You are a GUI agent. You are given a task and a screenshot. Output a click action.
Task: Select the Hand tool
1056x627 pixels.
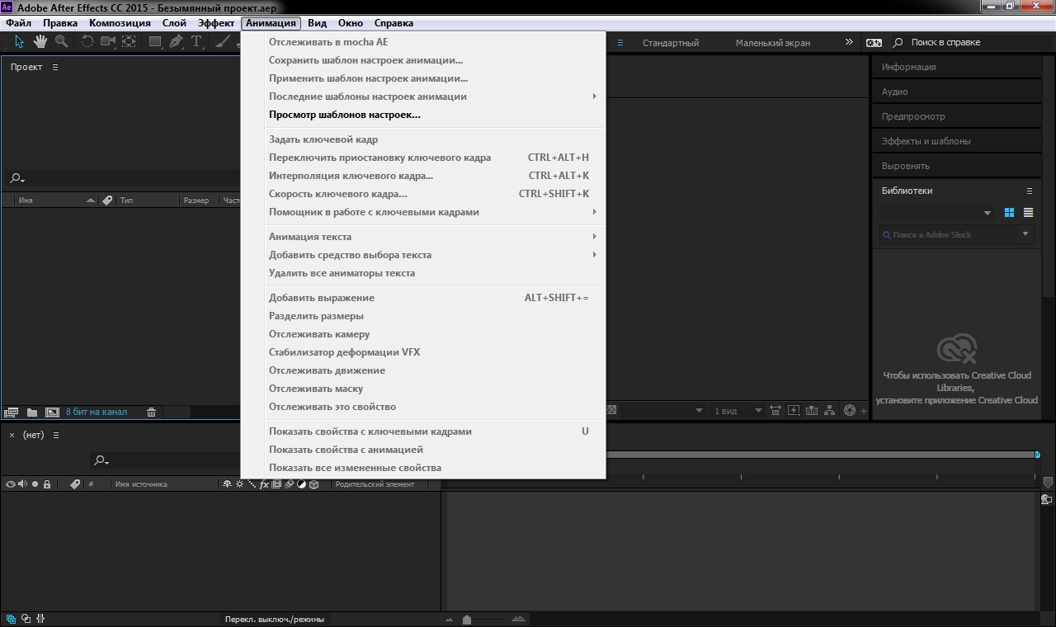[40, 41]
